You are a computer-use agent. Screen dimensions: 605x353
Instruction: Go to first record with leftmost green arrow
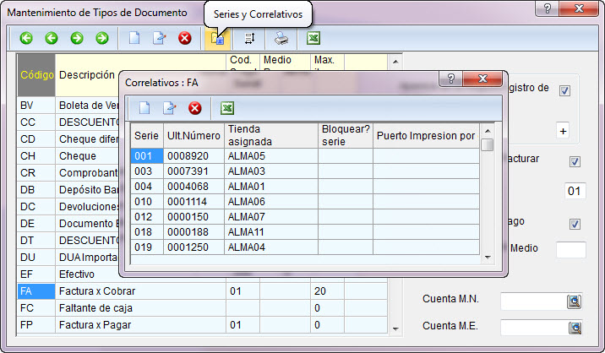coord(25,38)
